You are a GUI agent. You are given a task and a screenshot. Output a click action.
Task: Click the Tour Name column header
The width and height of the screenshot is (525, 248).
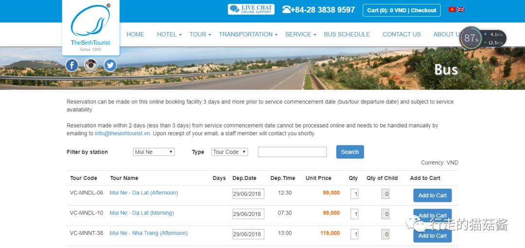point(124,178)
